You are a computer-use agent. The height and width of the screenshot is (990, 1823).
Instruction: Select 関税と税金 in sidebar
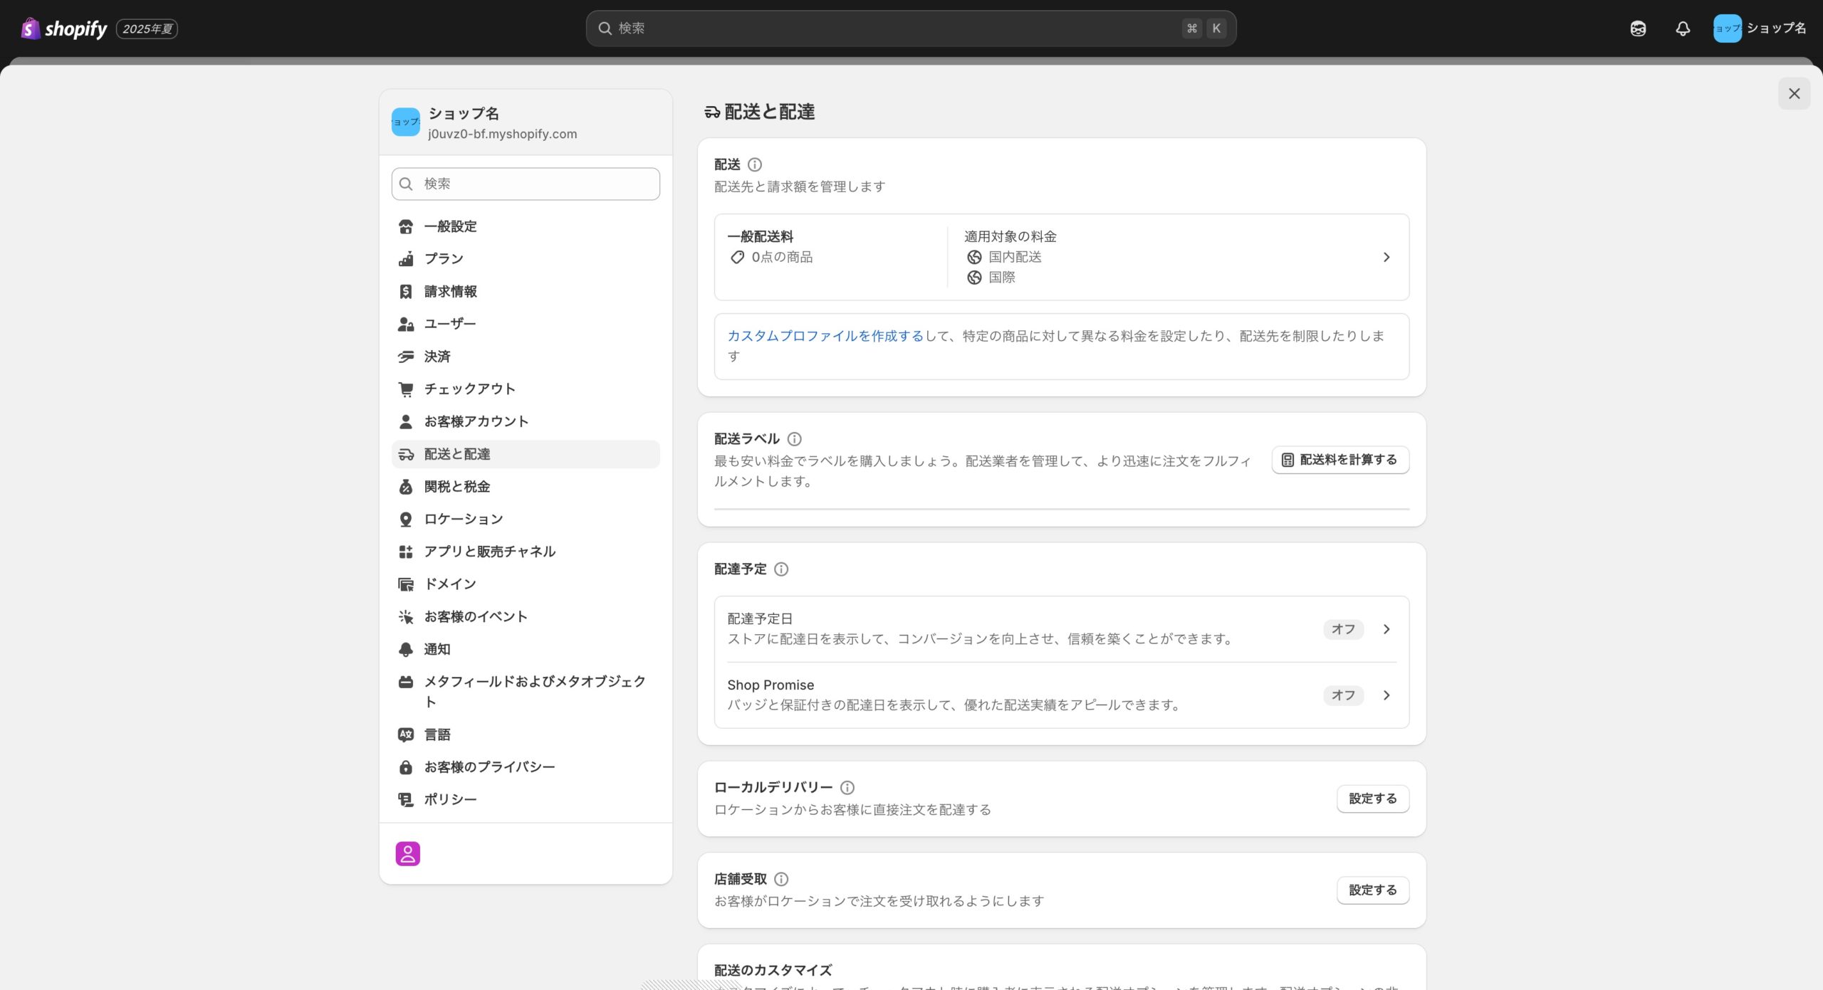point(456,487)
